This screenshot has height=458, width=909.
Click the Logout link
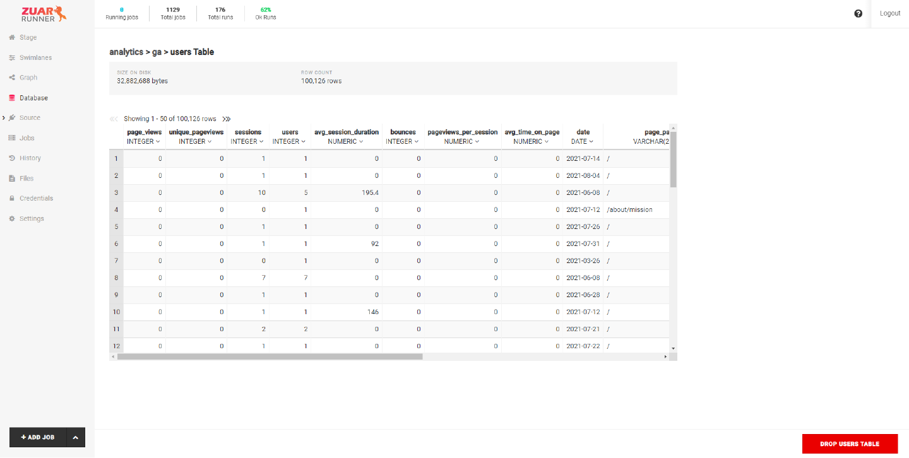890,13
